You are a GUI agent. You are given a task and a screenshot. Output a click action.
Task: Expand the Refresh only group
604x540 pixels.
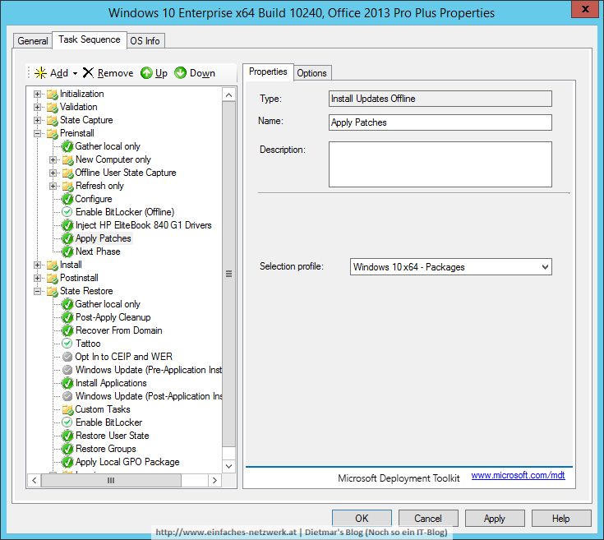click(53, 186)
